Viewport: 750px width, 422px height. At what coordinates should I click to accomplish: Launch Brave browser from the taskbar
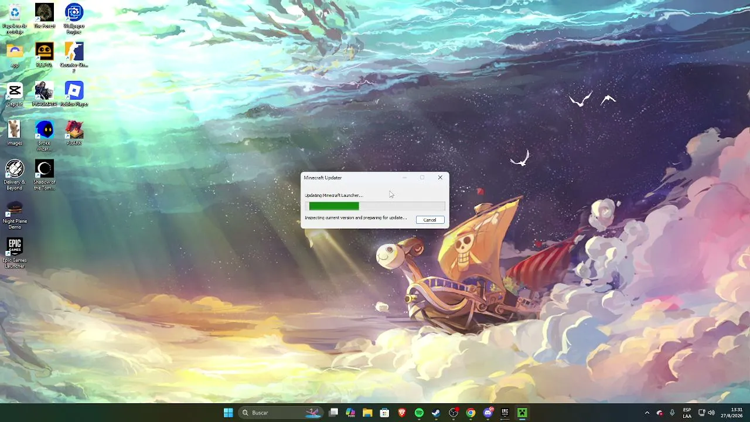402,413
